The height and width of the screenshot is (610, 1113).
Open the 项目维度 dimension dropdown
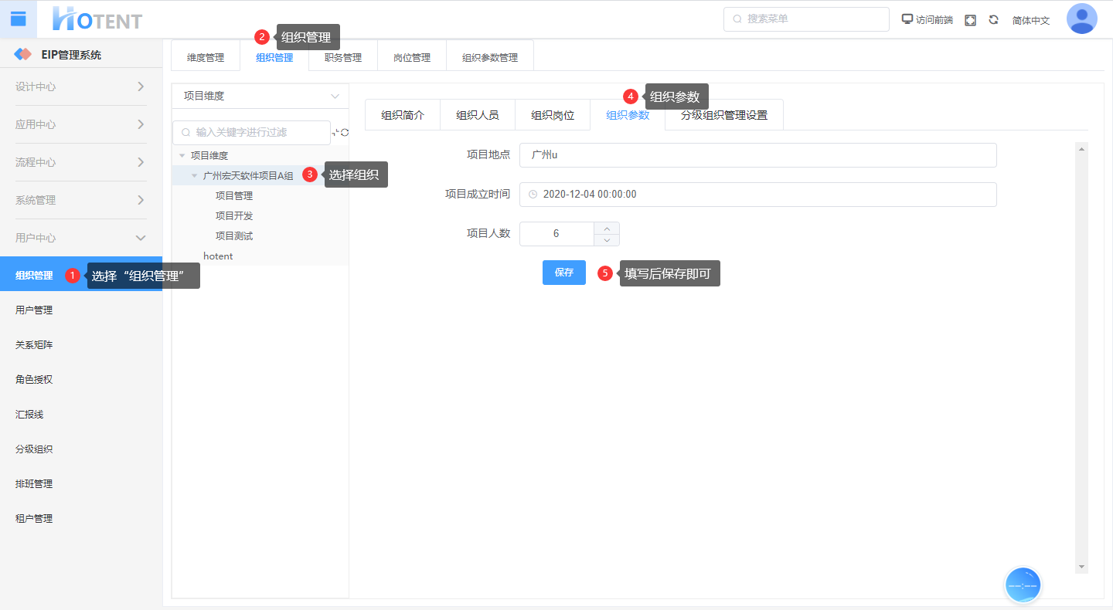(x=260, y=97)
